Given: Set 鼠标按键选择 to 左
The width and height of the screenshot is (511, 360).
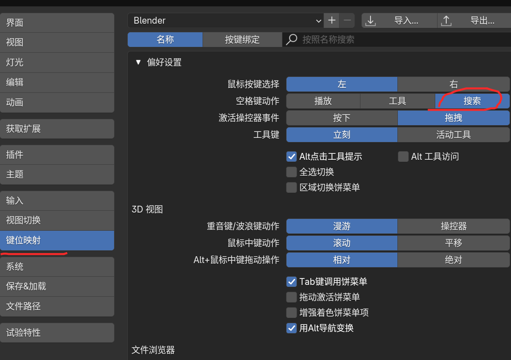Looking at the screenshot, I should coord(342,84).
